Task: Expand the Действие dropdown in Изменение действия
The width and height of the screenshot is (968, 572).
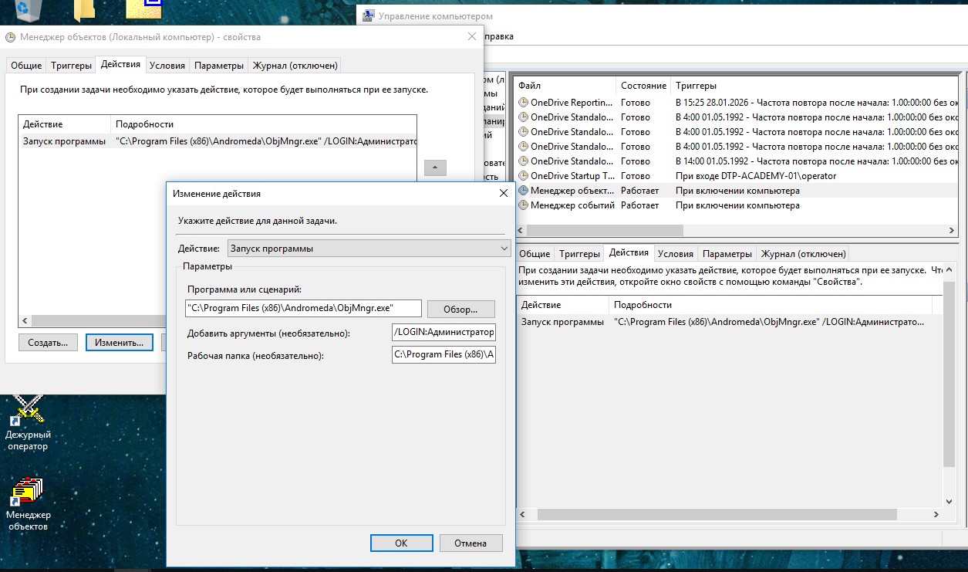Action: 504,249
